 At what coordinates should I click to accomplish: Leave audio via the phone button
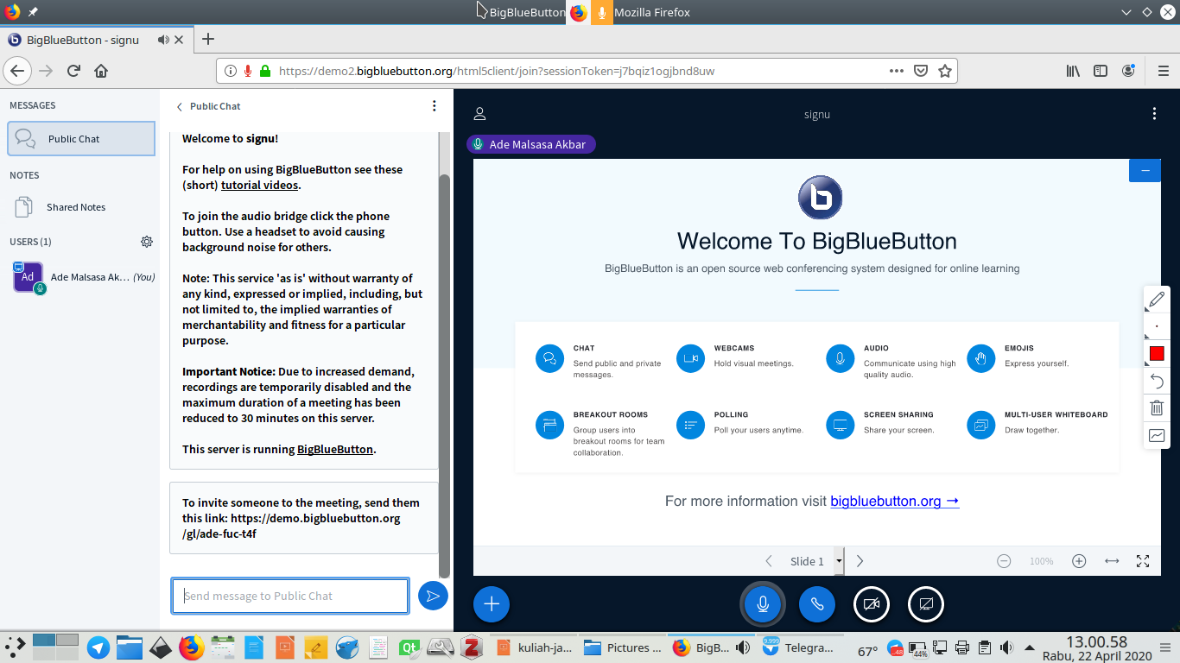coord(816,604)
